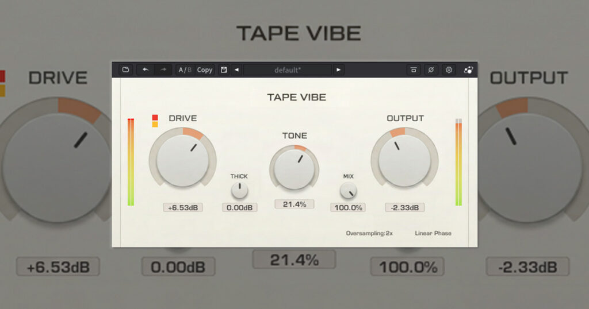This screenshot has width=589, height=309.
Task: Click the input level meter beside Drive
Action: pyautogui.click(x=131, y=162)
